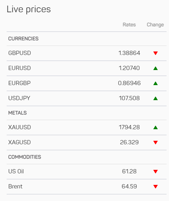Click the green up arrow beside EURUSD
169x201 pixels.
pos(155,68)
